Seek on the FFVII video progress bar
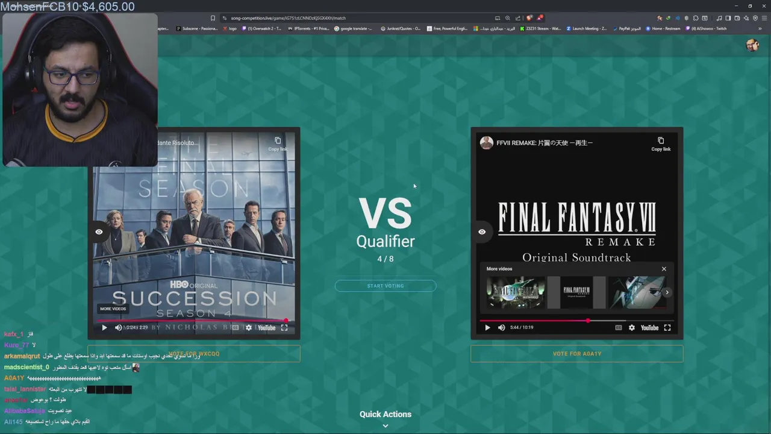This screenshot has height=434, width=771. point(576,321)
